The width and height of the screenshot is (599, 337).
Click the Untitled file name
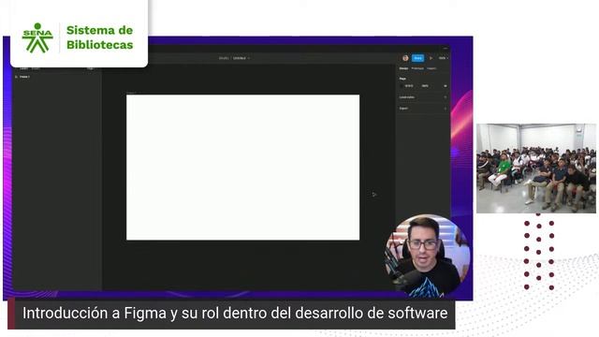pos(240,58)
